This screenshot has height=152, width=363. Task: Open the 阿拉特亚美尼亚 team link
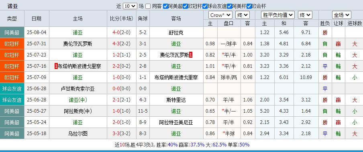coord(176,122)
